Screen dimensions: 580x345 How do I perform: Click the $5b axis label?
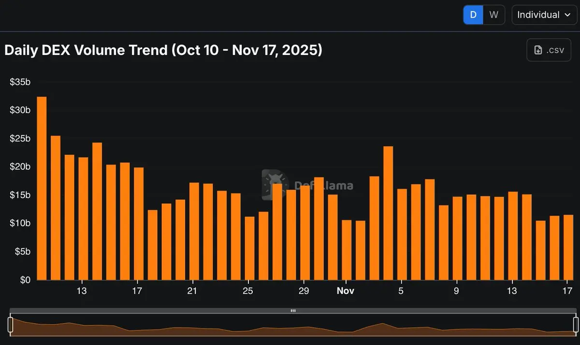point(22,251)
